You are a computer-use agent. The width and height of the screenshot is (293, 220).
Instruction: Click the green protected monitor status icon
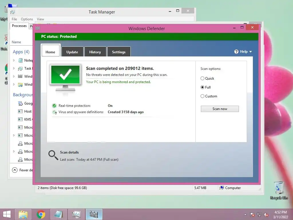66,78
